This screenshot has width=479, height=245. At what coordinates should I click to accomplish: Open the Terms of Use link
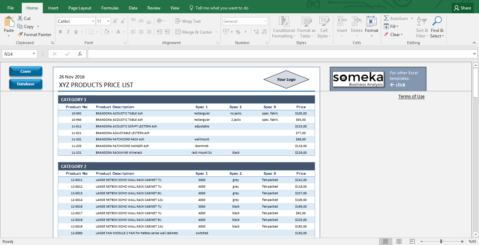point(411,96)
